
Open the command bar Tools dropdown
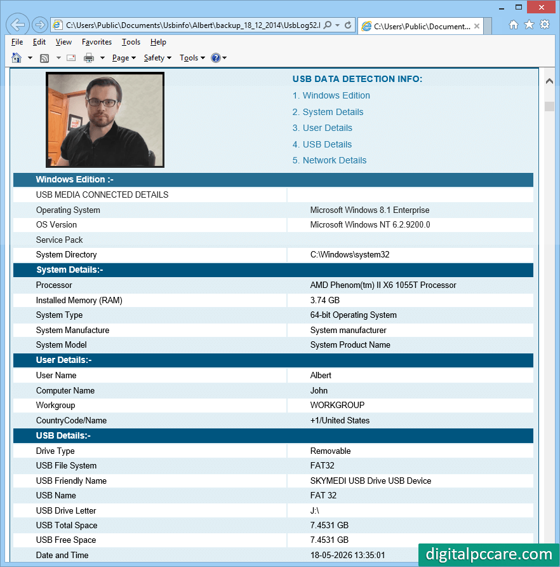192,58
